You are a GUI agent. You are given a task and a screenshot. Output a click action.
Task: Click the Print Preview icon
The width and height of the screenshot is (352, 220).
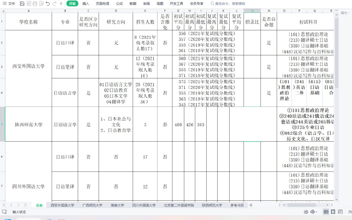click(x=41, y=3)
